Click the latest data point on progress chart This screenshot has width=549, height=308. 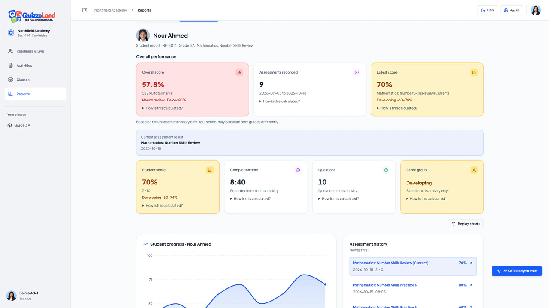(325, 284)
